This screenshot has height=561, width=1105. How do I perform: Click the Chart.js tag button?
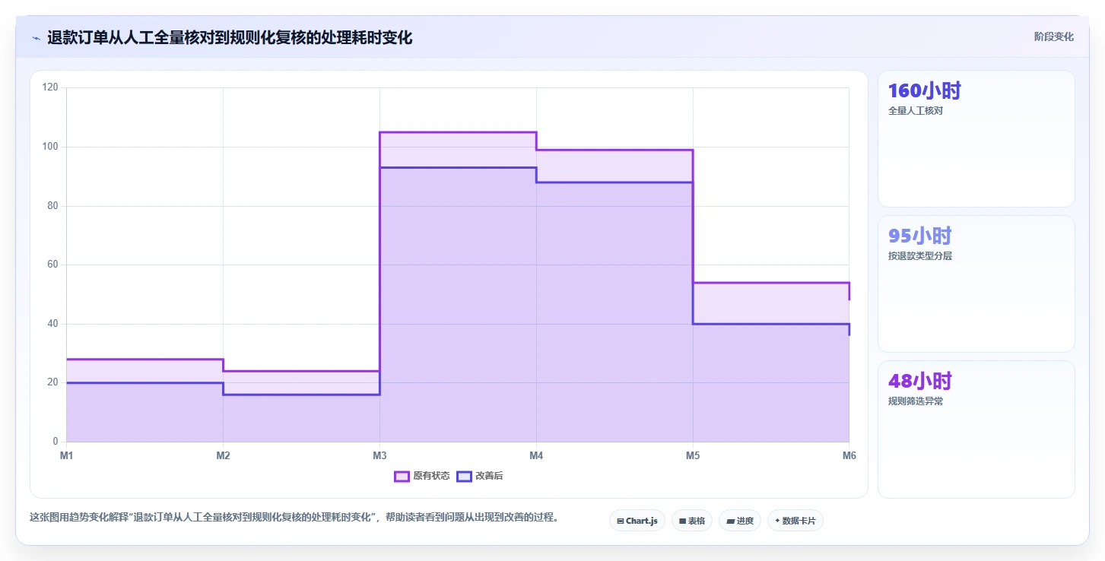(637, 521)
